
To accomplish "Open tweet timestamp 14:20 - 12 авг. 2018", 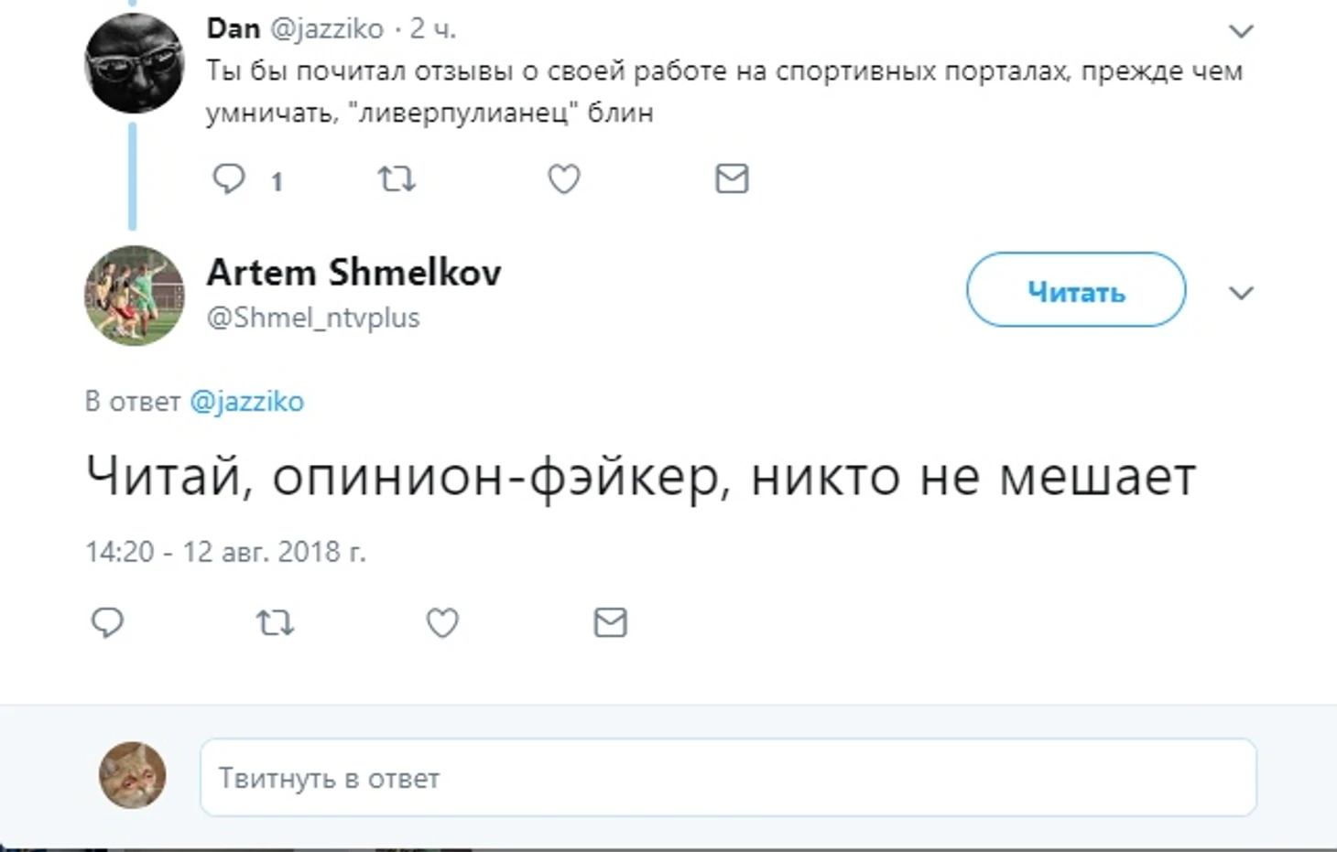I will click(x=225, y=552).
